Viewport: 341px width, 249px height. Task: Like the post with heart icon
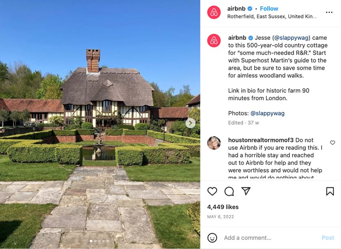(212, 192)
